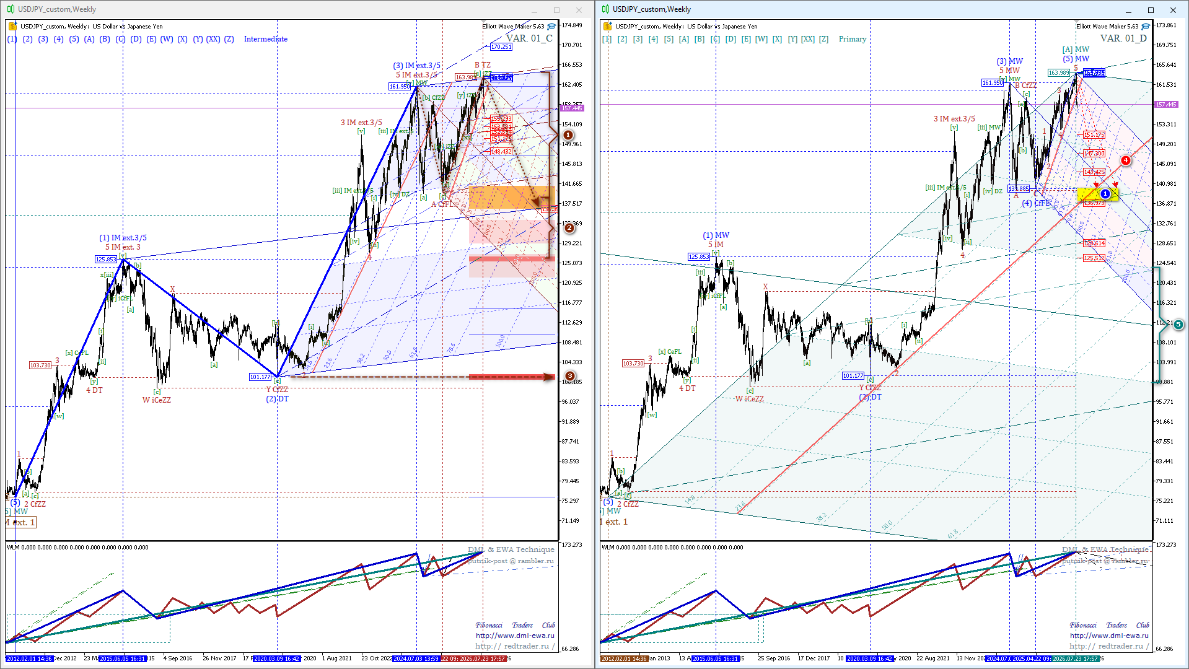
Task: Select blue circle marker 1 in right chart
Action: pos(1105,194)
